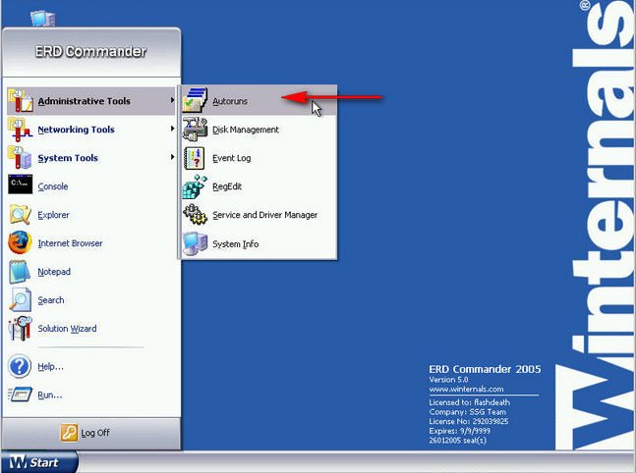The width and height of the screenshot is (636, 473).
Task: Click the Console command prompt icon
Action: tap(21, 184)
